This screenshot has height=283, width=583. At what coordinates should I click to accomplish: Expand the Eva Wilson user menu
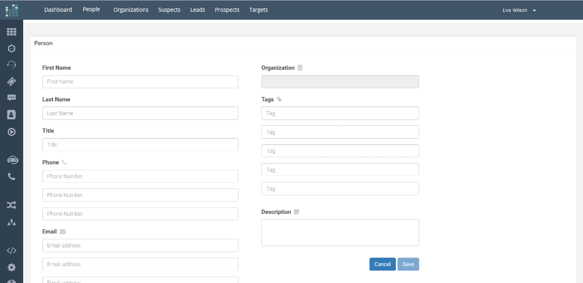(x=519, y=10)
